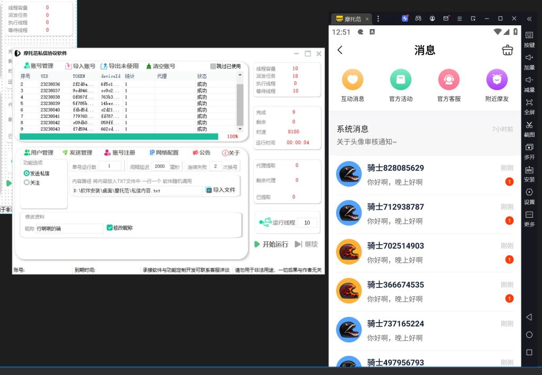Click the 截图 scissors icon in emulator sidebar
542x375 pixels.
(529, 125)
